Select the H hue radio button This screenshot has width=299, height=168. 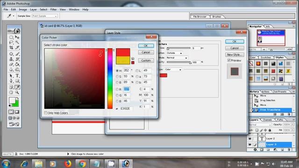(x=117, y=70)
